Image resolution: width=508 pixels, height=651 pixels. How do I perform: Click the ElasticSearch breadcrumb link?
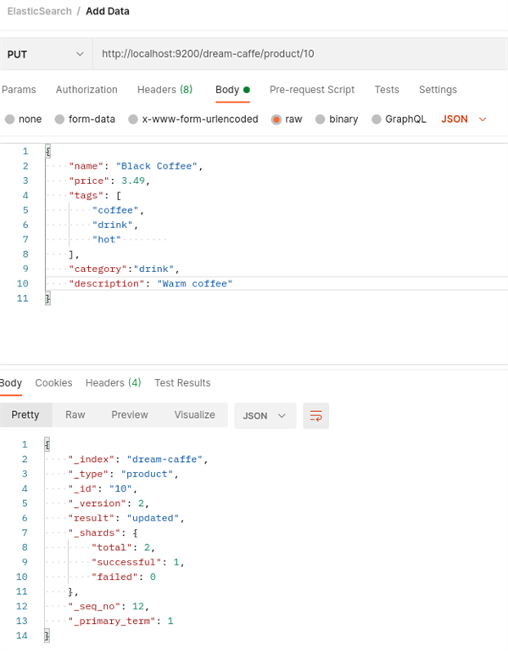pos(40,11)
